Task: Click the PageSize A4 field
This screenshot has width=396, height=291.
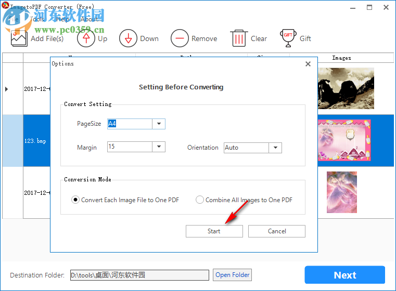Action: (130, 124)
